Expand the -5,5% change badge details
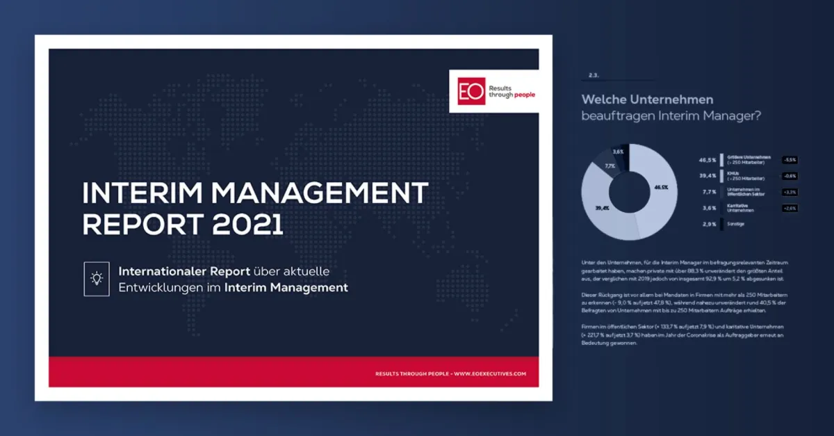The width and height of the screenshot is (834, 436). coord(789,159)
